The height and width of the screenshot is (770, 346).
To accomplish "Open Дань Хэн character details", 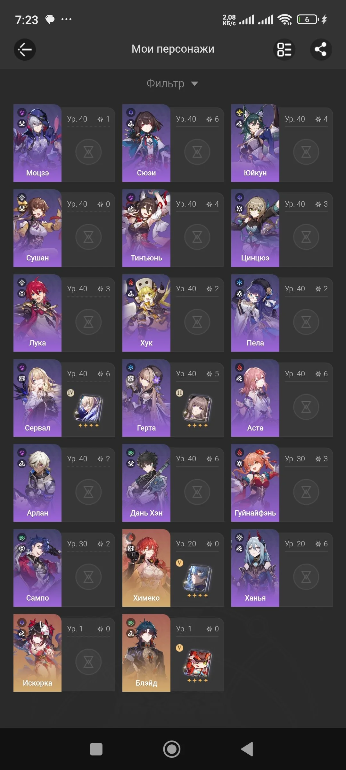I will click(146, 483).
